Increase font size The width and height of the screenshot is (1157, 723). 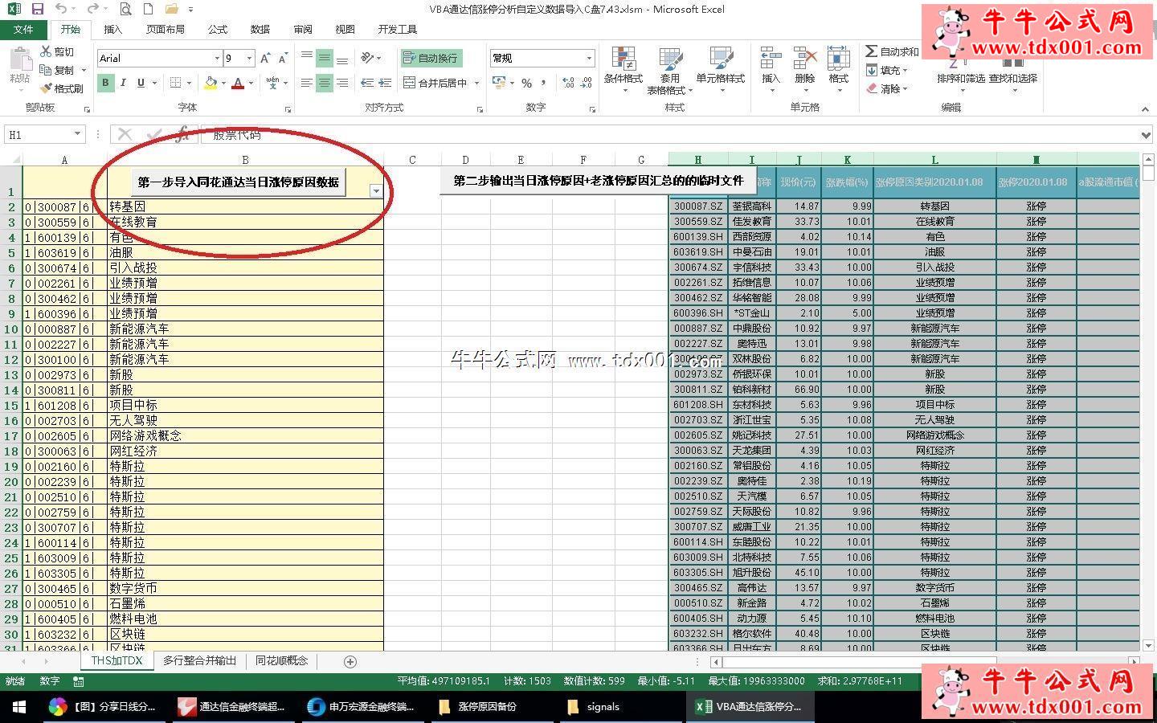tap(265, 58)
